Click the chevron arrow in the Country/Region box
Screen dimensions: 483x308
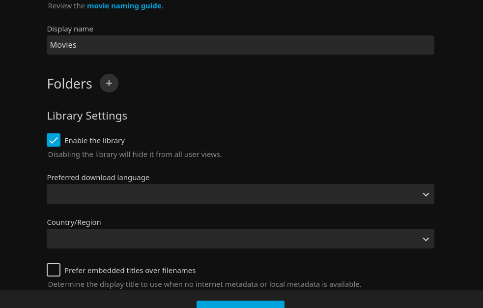[x=426, y=239]
